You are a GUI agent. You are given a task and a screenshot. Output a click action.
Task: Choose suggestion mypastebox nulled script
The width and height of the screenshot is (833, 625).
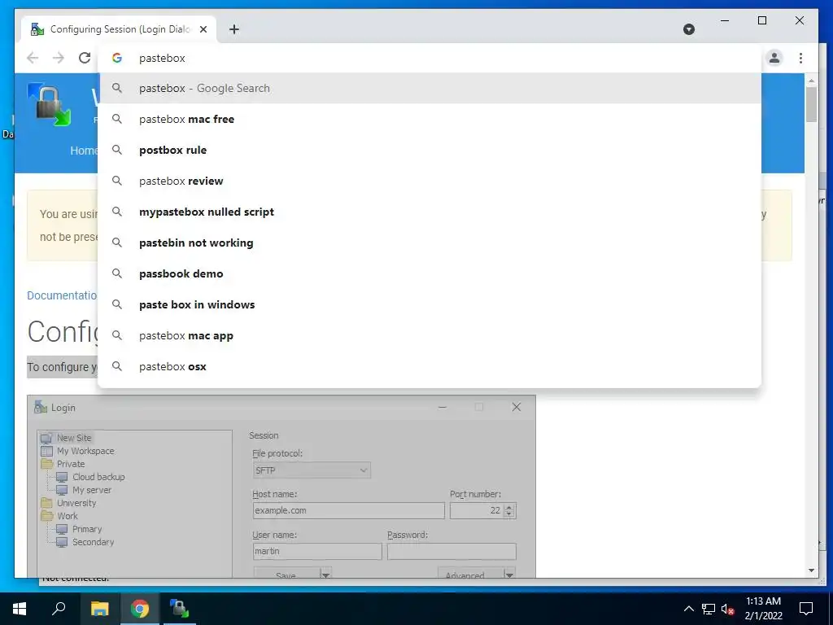(x=430, y=212)
